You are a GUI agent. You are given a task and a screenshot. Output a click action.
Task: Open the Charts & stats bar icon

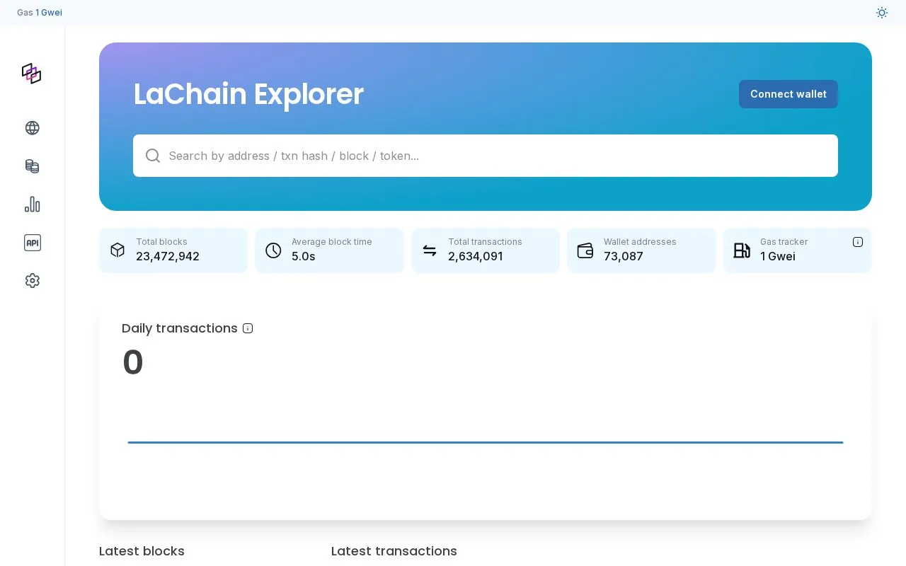[x=32, y=204]
